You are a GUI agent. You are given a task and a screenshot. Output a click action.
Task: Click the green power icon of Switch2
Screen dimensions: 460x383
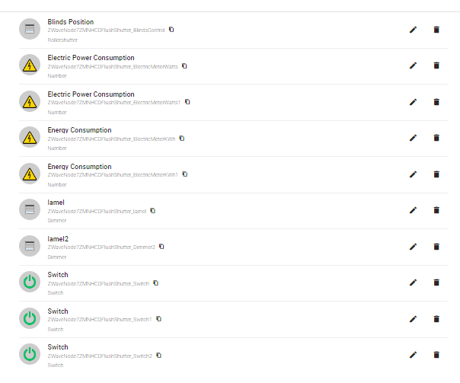click(x=30, y=354)
